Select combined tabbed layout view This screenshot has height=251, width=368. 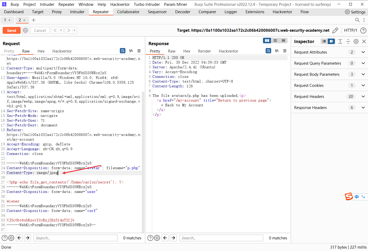pyautogui.click(x=283, y=40)
